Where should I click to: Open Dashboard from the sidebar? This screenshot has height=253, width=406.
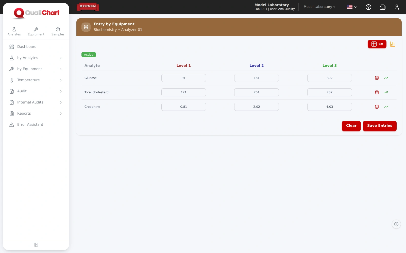click(x=36, y=47)
